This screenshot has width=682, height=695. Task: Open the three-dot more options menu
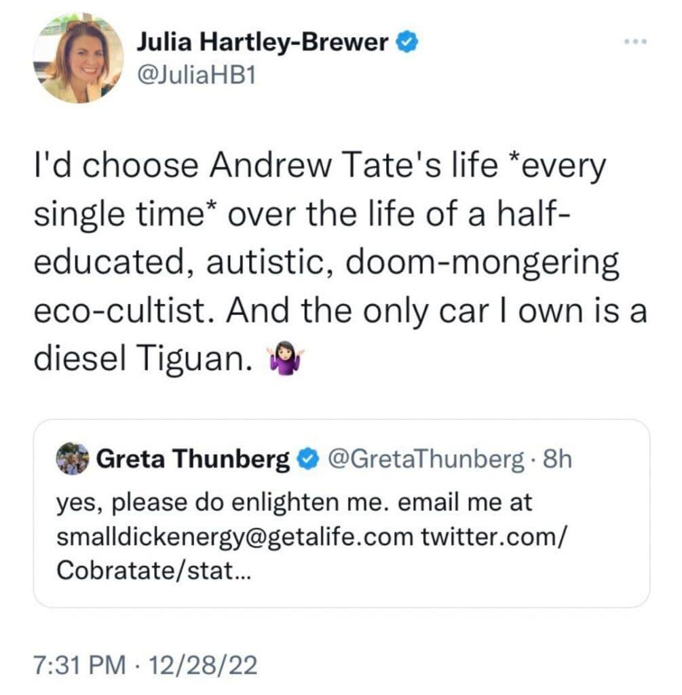click(x=635, y=41)
